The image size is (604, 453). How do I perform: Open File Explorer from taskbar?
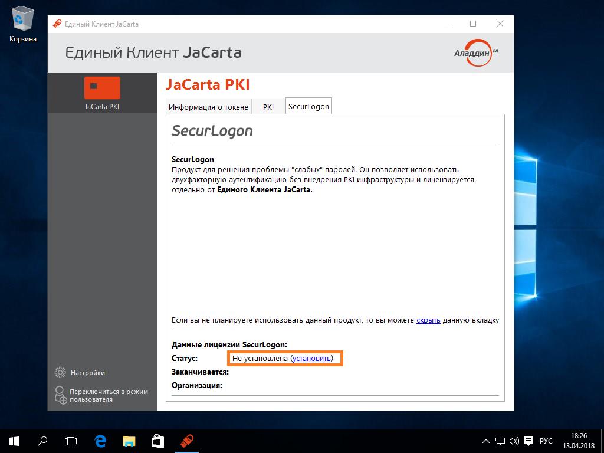[129, 441]
